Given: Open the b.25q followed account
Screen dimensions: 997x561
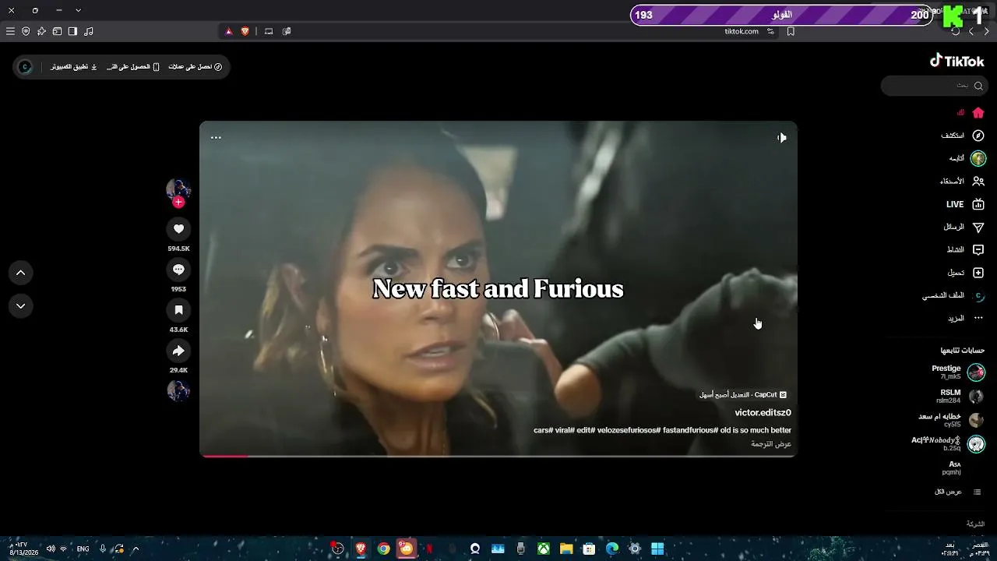Looking at the screenshot, I should coord(949,444).
